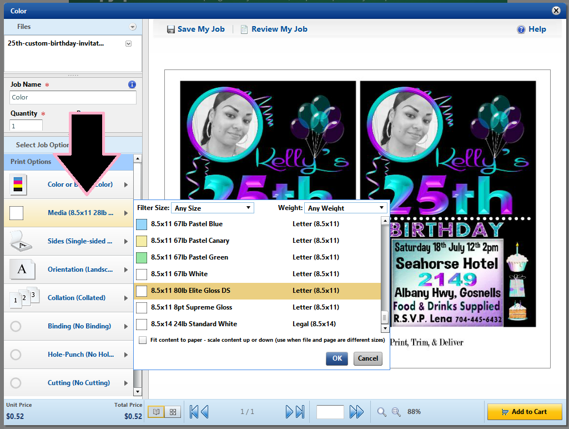Enable Fit content to paper checkbox
This screenshot has width=569, height=429.
point(143,340)
